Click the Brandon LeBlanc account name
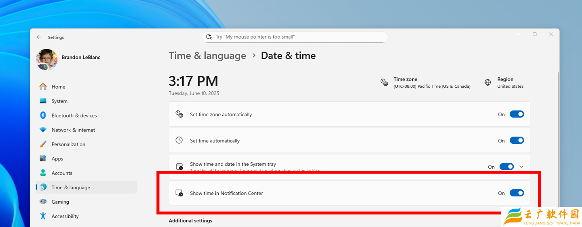The height and width of the screenshot is (227, 582). coord(81,57)
